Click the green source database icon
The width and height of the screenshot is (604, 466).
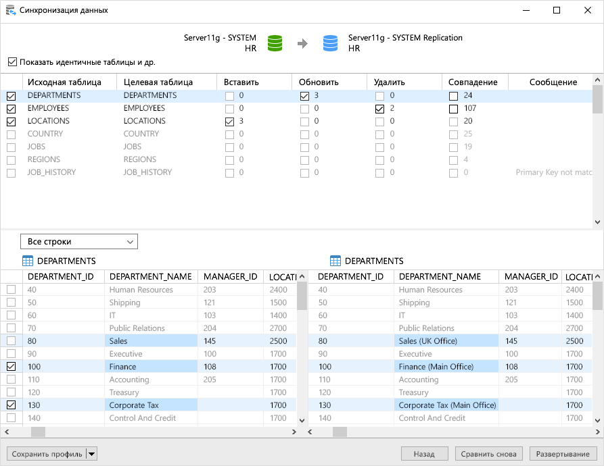point(274,43)
